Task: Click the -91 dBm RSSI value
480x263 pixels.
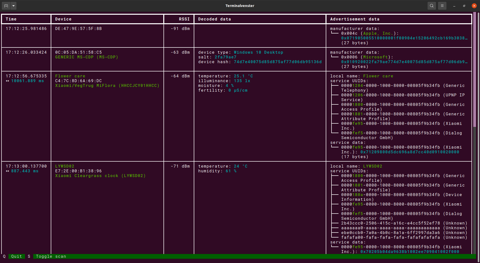Action: pyautogui.click(x=180, y=29)
